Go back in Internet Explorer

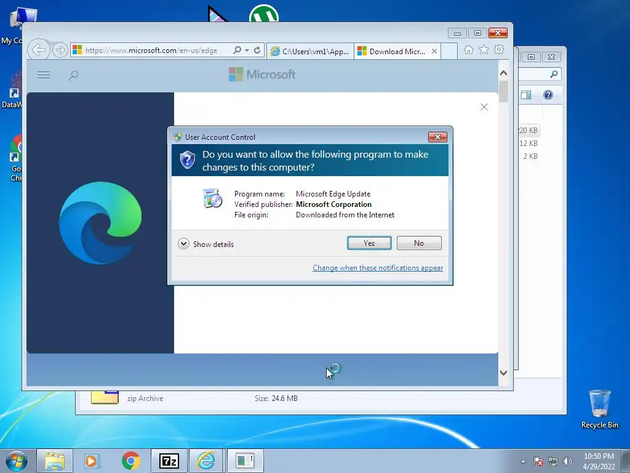[39, 51]
